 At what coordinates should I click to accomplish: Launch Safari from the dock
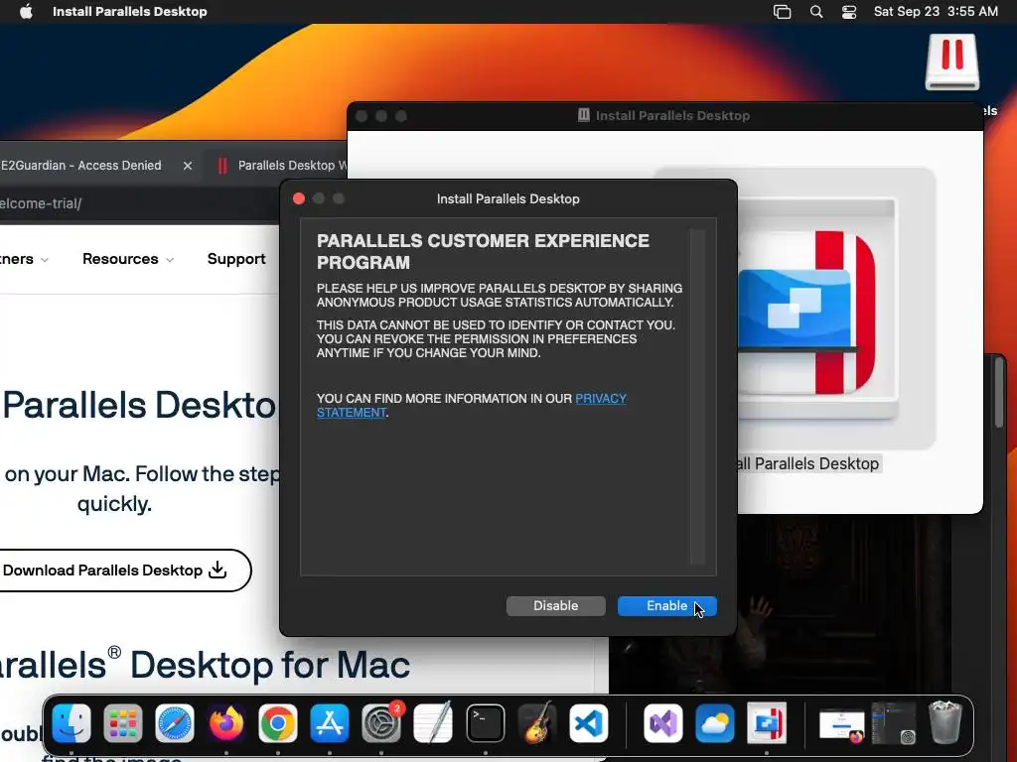(x=175, y=723)
